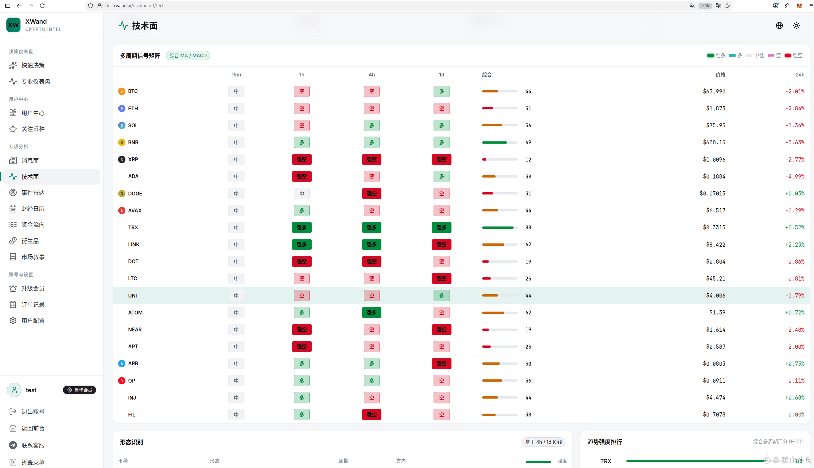Click the 财经日历 calendar icon
The width and height of the screenshot is (814, 468).
coord(13,209)
